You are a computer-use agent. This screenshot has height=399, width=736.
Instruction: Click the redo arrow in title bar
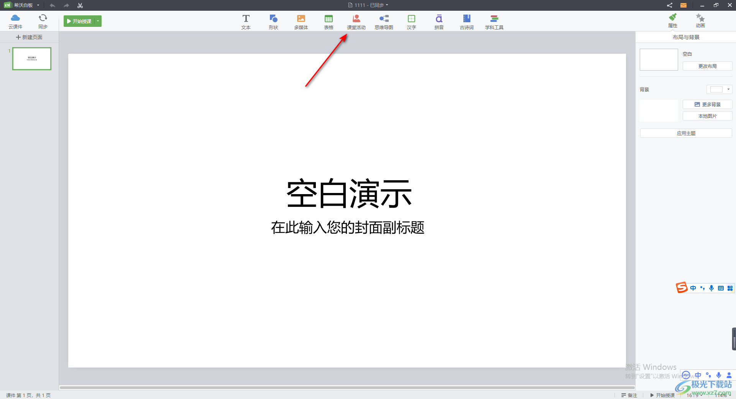[66, 5]
